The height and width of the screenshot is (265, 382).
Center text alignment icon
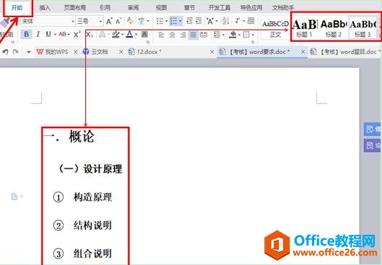coord(173,35)
